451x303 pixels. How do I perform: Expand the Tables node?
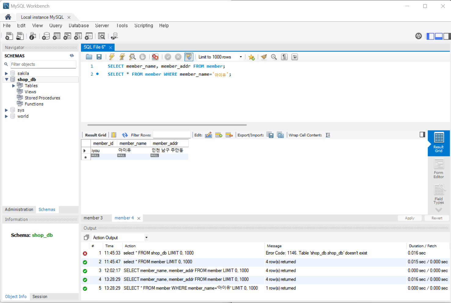click(13, 86)
